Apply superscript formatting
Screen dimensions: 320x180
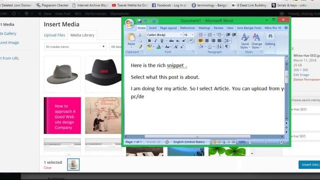point(183,41)
